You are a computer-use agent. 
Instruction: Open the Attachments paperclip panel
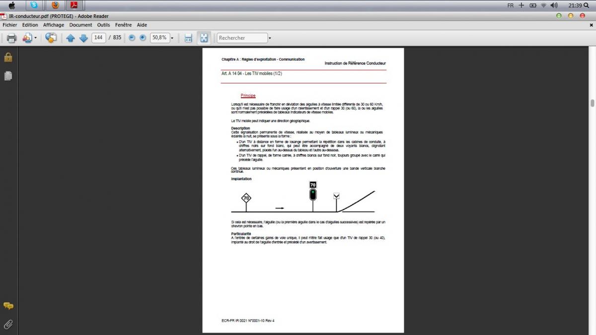(x=8, y=324)
